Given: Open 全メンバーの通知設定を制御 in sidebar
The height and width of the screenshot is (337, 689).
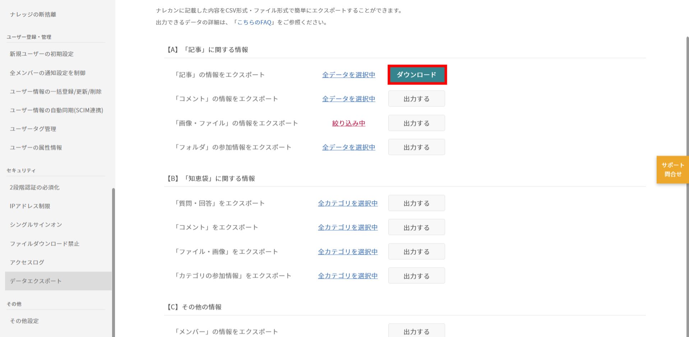Looking at the screenshot, I should [x=47, y=73].
